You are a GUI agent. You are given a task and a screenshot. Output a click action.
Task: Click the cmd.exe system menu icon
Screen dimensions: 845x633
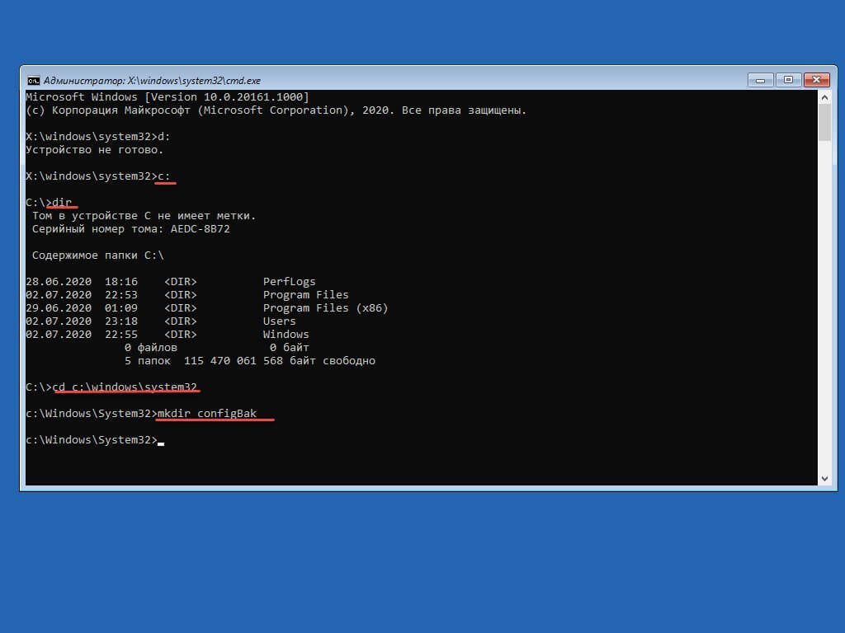33,81
